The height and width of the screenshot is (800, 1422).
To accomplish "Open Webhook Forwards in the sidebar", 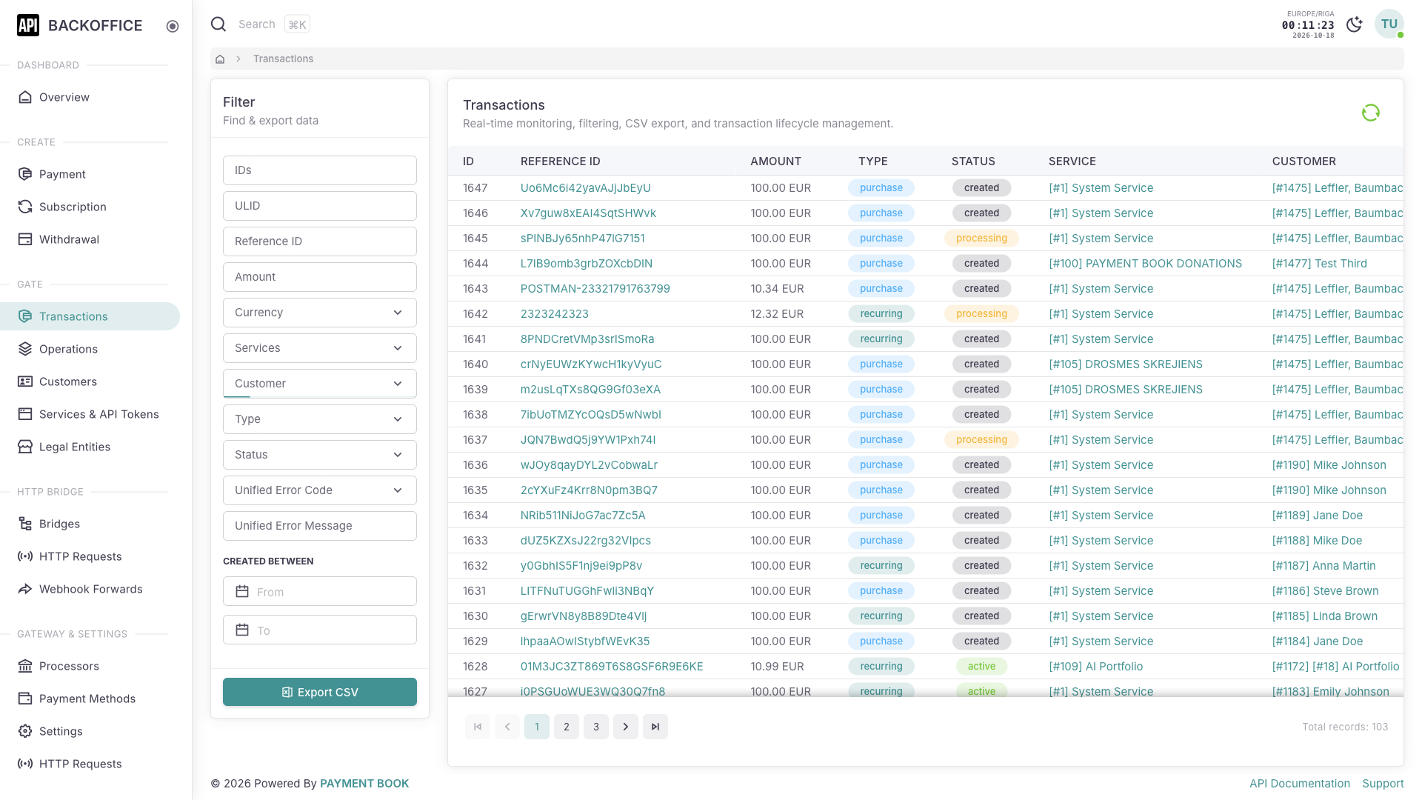I will point(90,589).
